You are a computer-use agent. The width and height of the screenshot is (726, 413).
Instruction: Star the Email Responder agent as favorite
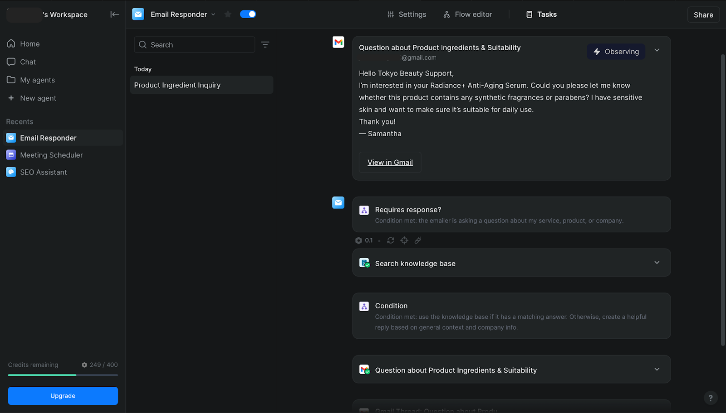point(228,14)
